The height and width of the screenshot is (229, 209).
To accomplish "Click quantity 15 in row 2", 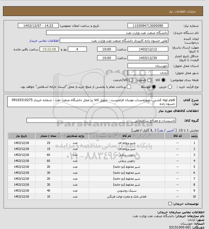I will tap(48, 149).
